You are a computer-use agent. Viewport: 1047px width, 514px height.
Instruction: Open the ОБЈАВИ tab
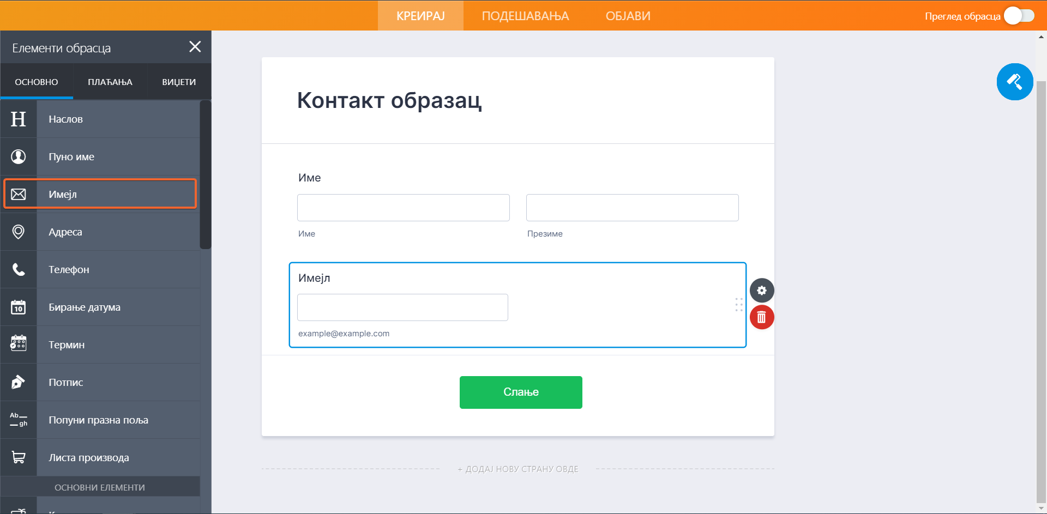[628, 16]
